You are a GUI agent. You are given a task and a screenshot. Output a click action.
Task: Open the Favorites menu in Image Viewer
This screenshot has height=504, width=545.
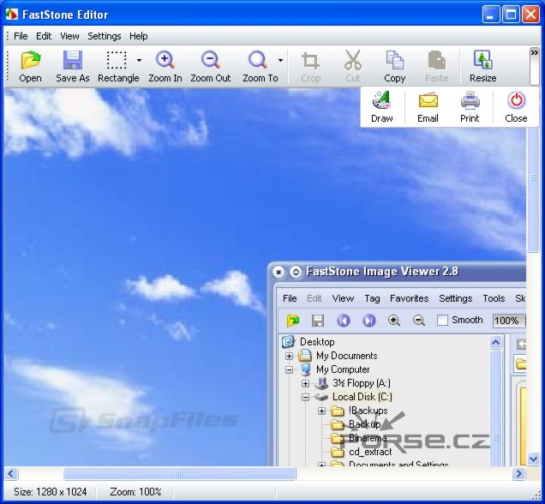409,298
